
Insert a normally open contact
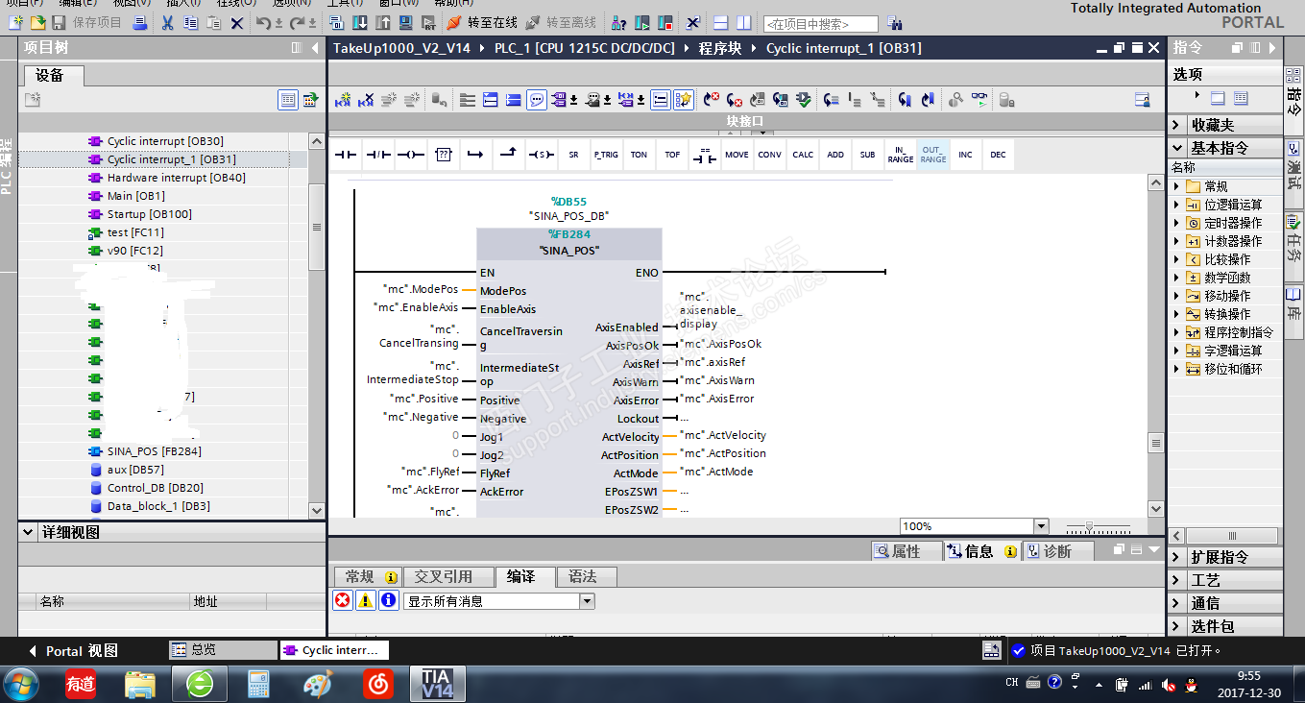(x=346, y=155)
